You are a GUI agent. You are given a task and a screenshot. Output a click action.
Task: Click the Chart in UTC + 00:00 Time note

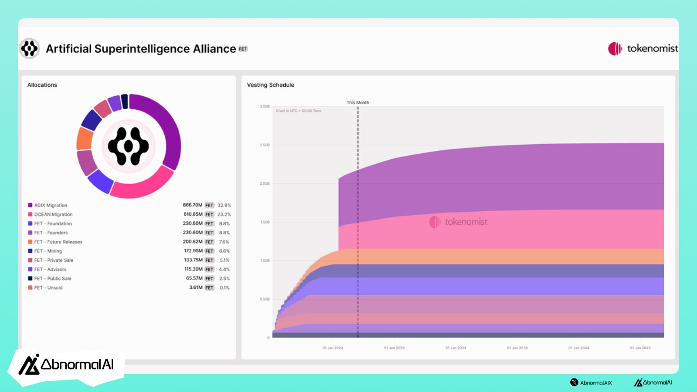[298, 111]
